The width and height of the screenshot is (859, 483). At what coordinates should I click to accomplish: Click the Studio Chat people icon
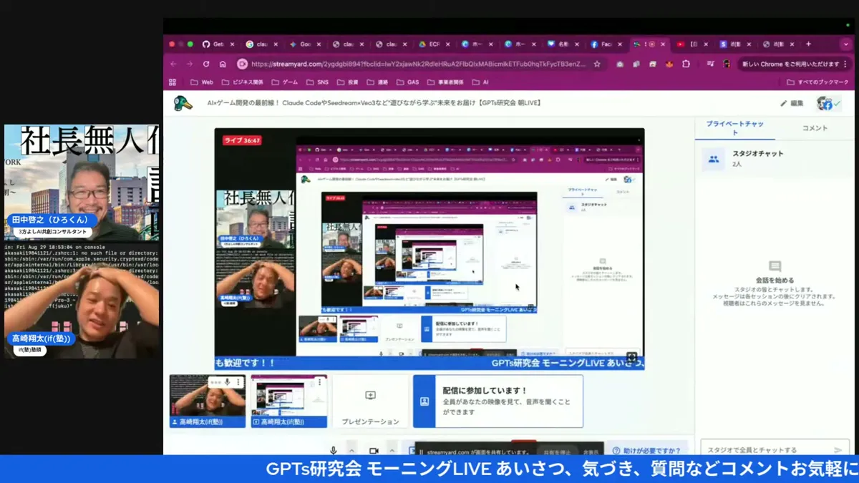point(714,159)
